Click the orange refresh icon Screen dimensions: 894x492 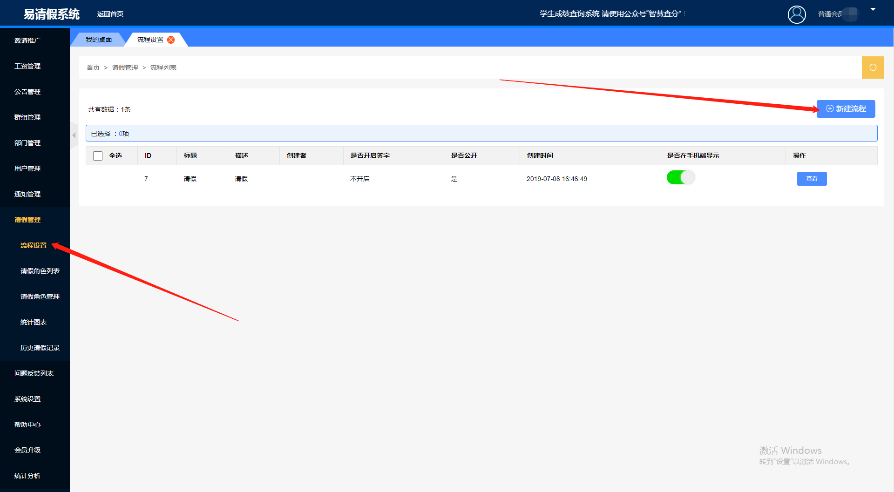pyautogui.click(x=873, y=67)
